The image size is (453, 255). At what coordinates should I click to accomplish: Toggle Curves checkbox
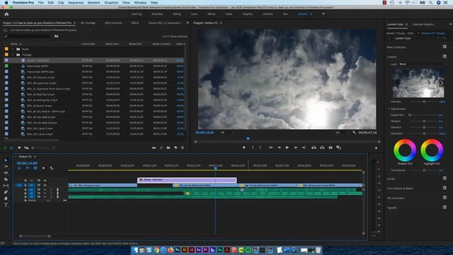tap(445, 178)
